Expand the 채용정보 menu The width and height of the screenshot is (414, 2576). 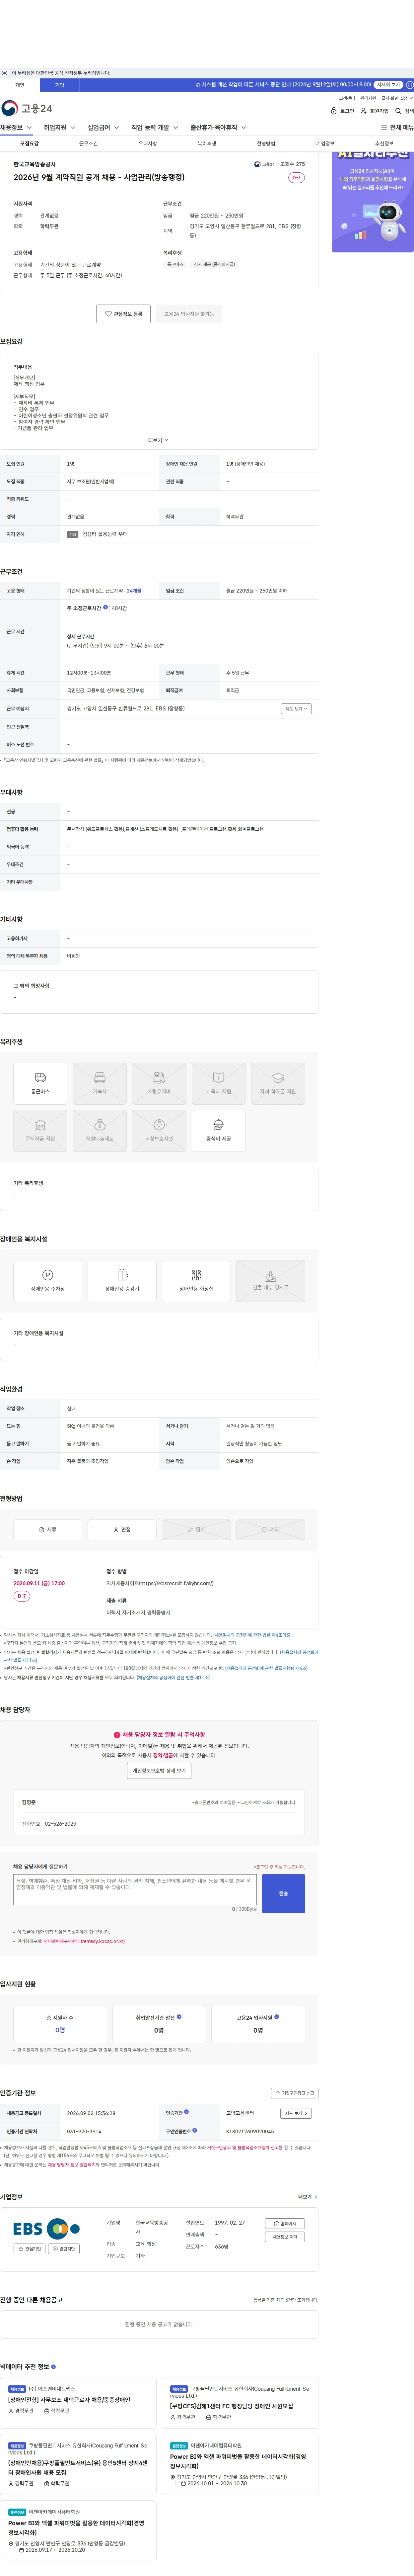16,128
